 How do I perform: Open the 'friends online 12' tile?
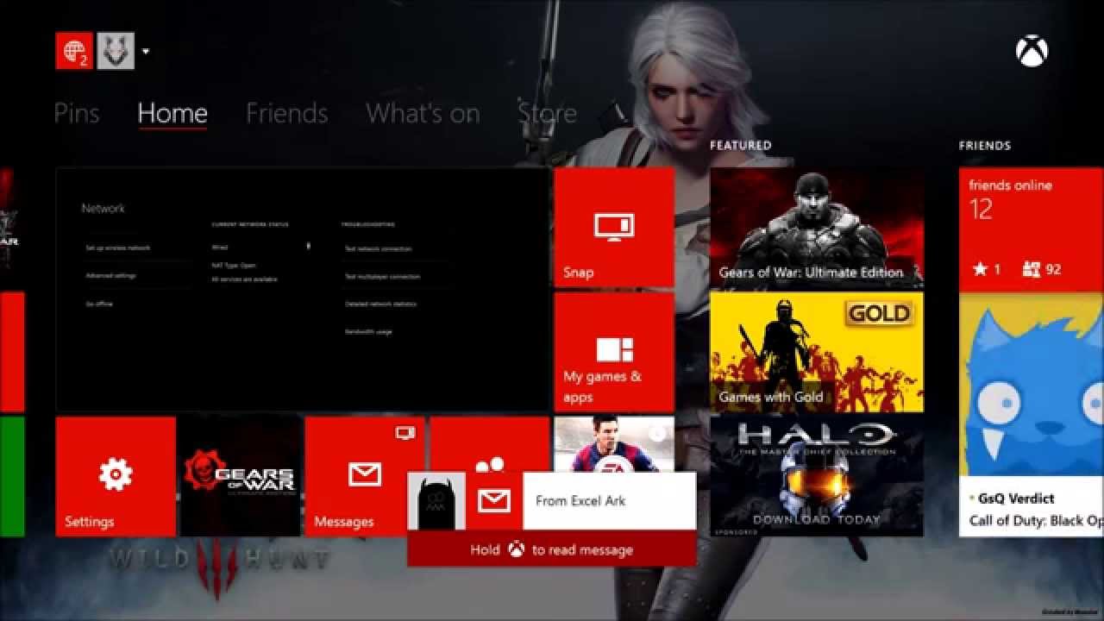1032,228
